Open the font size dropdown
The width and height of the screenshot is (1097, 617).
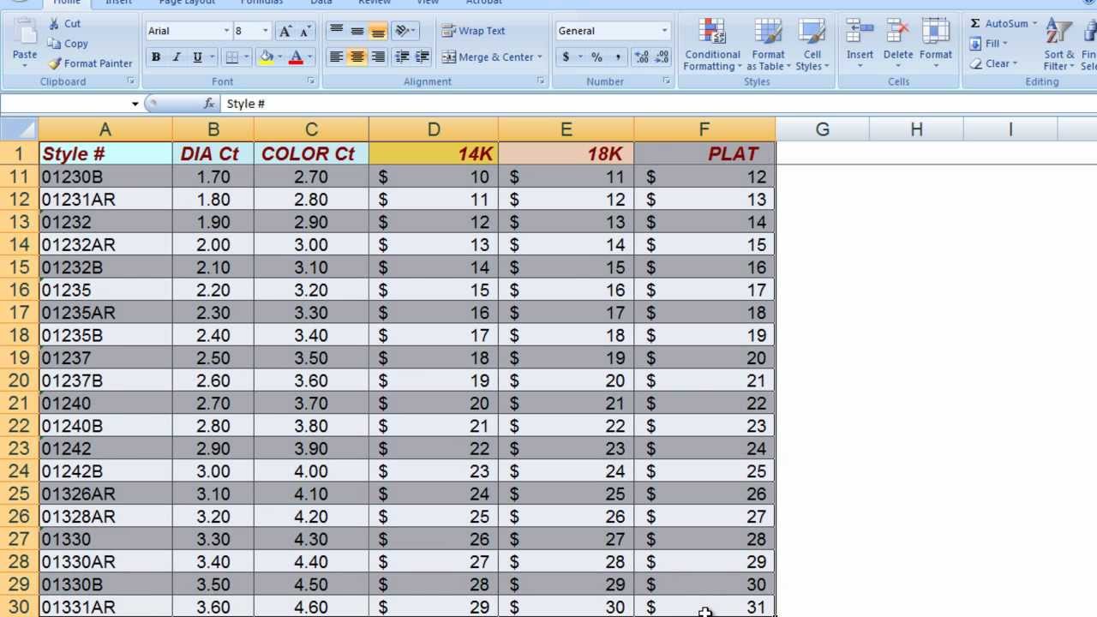click(x=265, y=31)
